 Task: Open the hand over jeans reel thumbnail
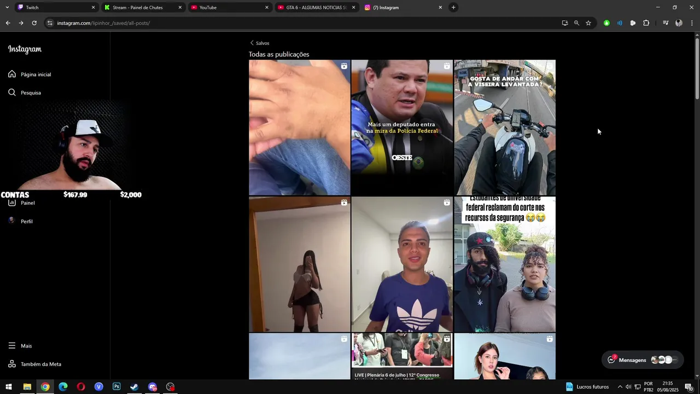[x=300, y=128]
